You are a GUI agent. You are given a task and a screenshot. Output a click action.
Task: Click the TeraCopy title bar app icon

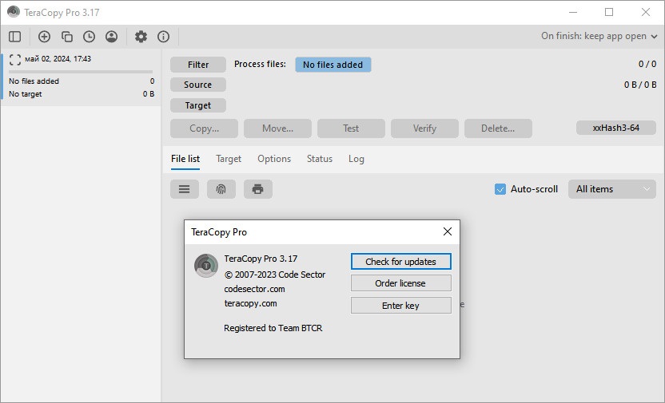14,12
